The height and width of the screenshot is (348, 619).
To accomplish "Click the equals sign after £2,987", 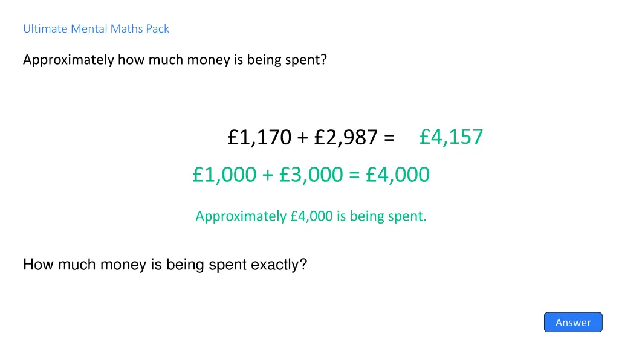I will pyautogui.click(x=389, y=139).
